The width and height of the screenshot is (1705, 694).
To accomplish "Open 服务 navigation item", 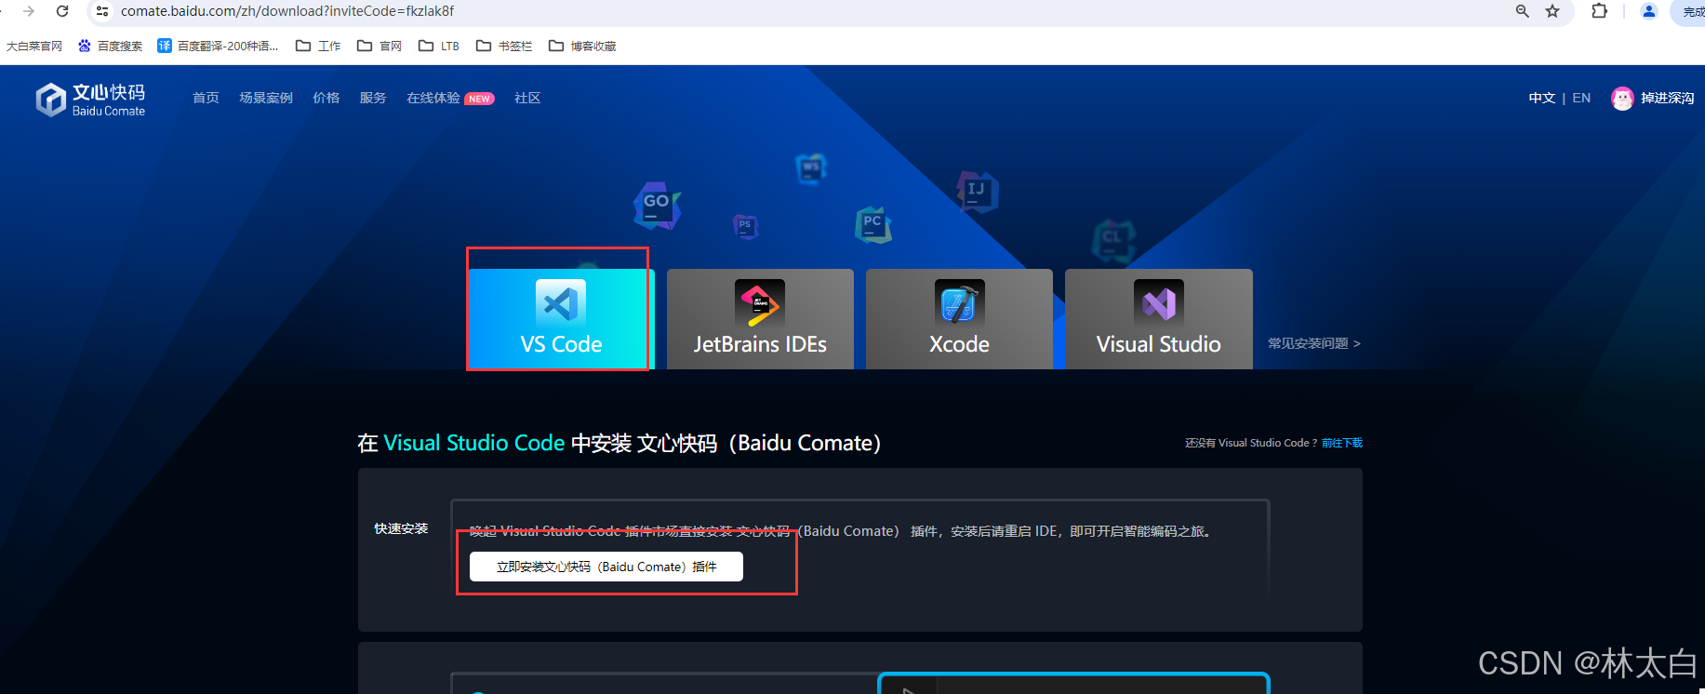I will click(373, 98).
